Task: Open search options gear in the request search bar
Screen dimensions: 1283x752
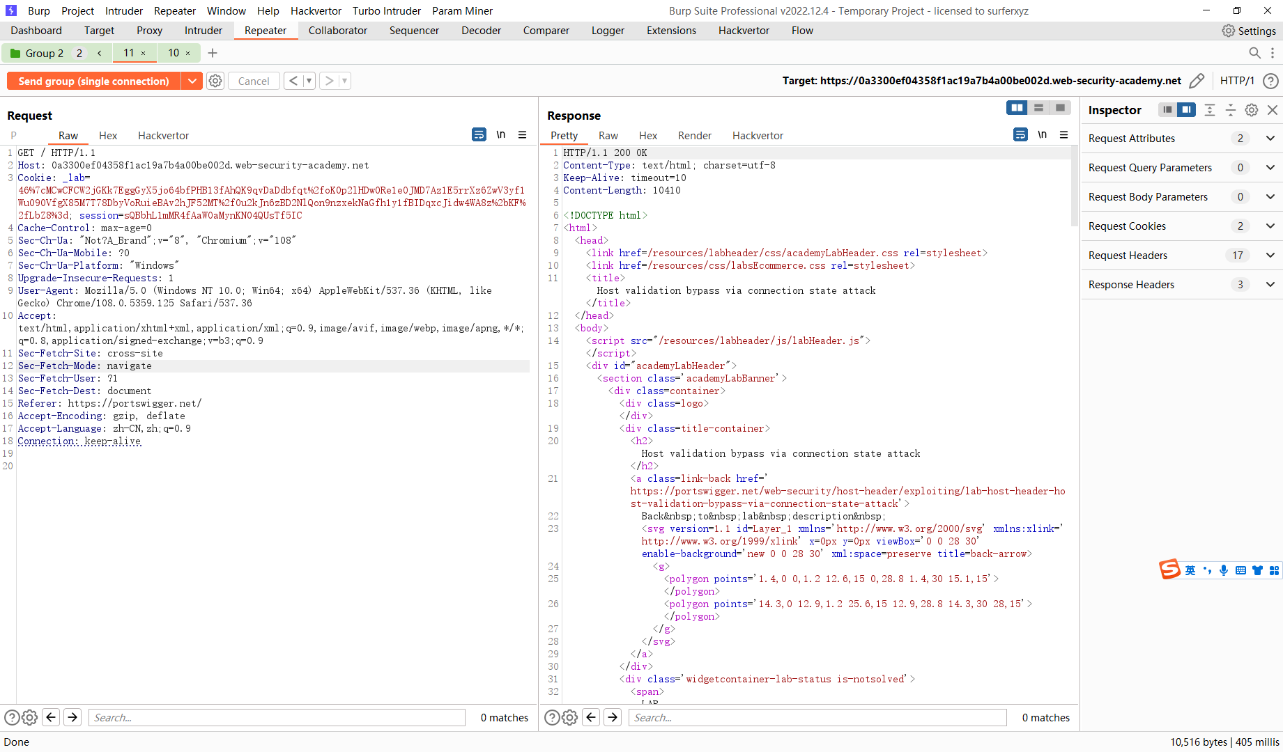Action: [x=29, y=717]
